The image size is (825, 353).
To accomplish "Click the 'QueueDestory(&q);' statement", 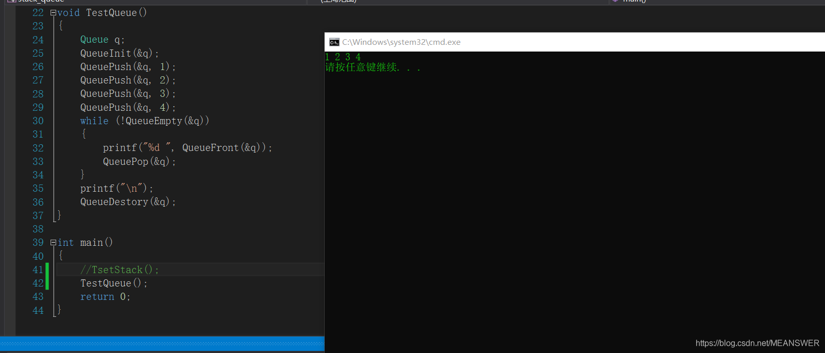I will pos(128,202).
